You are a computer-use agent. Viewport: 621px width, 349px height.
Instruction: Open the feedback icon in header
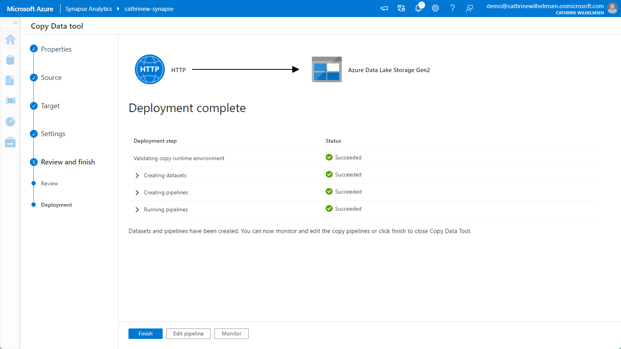470,8
